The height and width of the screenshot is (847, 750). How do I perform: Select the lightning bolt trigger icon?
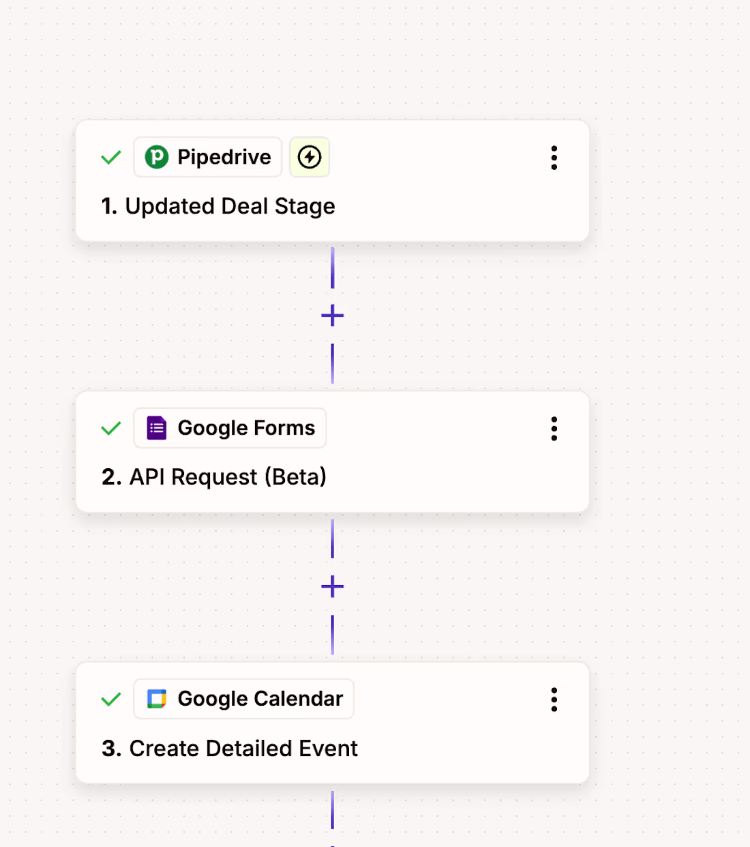pyautogui.click(x=309, y=157)
